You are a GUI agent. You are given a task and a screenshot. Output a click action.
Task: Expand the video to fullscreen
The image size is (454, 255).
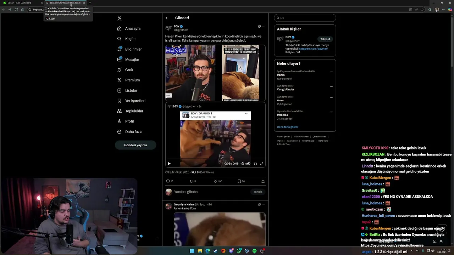click(x=262, y=164)
